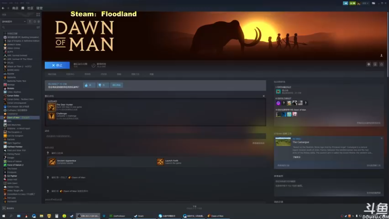
Task: Select Age of Empires II in library list
Action: click(21, 41)
